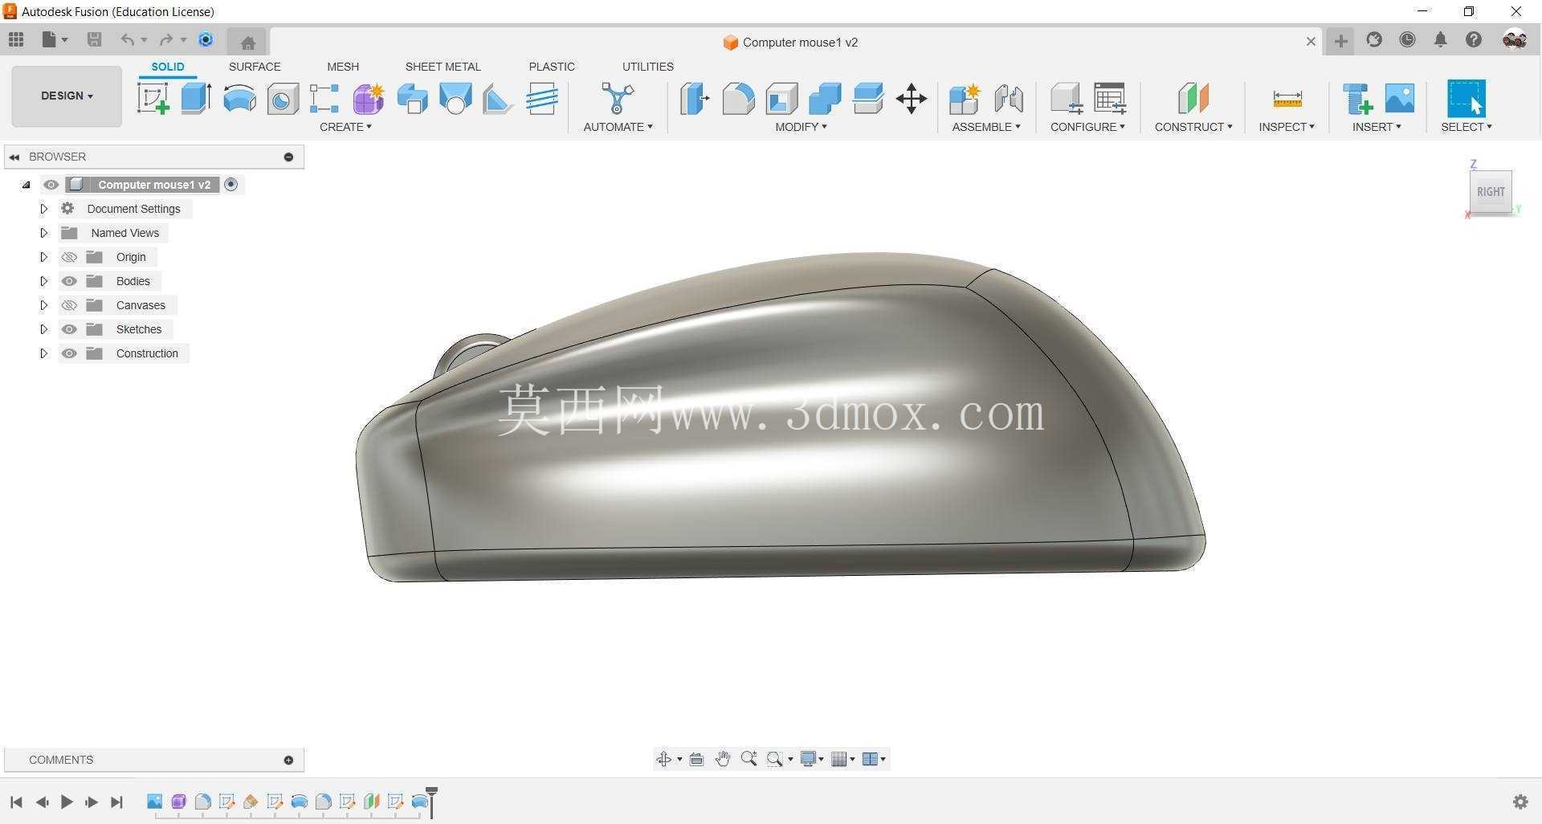
Task: Expand the Bodies folder
Action: click(44, 281)
